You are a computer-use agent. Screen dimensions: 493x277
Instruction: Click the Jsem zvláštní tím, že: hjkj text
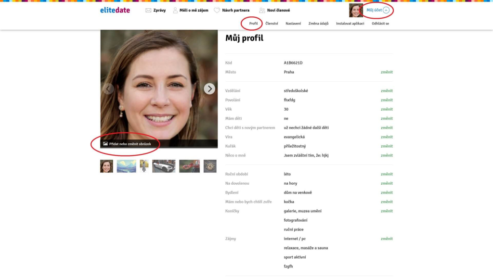pos(306,155)
